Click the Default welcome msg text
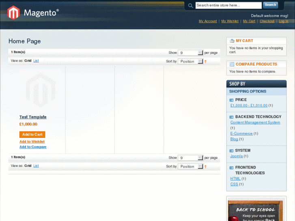The image size is (295, 221). (x=269, y=16)
